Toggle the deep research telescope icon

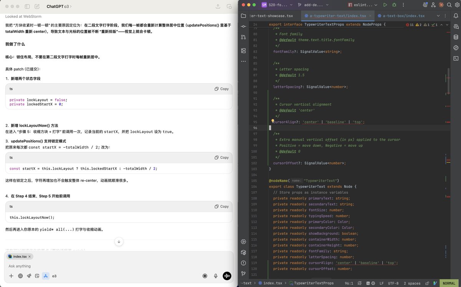(x=29, y=276)
